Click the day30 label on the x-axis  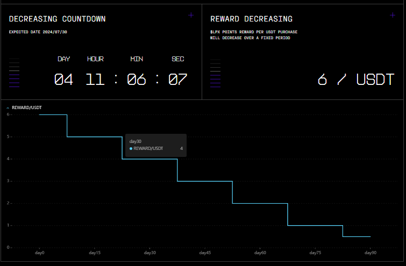pos(149,253)
